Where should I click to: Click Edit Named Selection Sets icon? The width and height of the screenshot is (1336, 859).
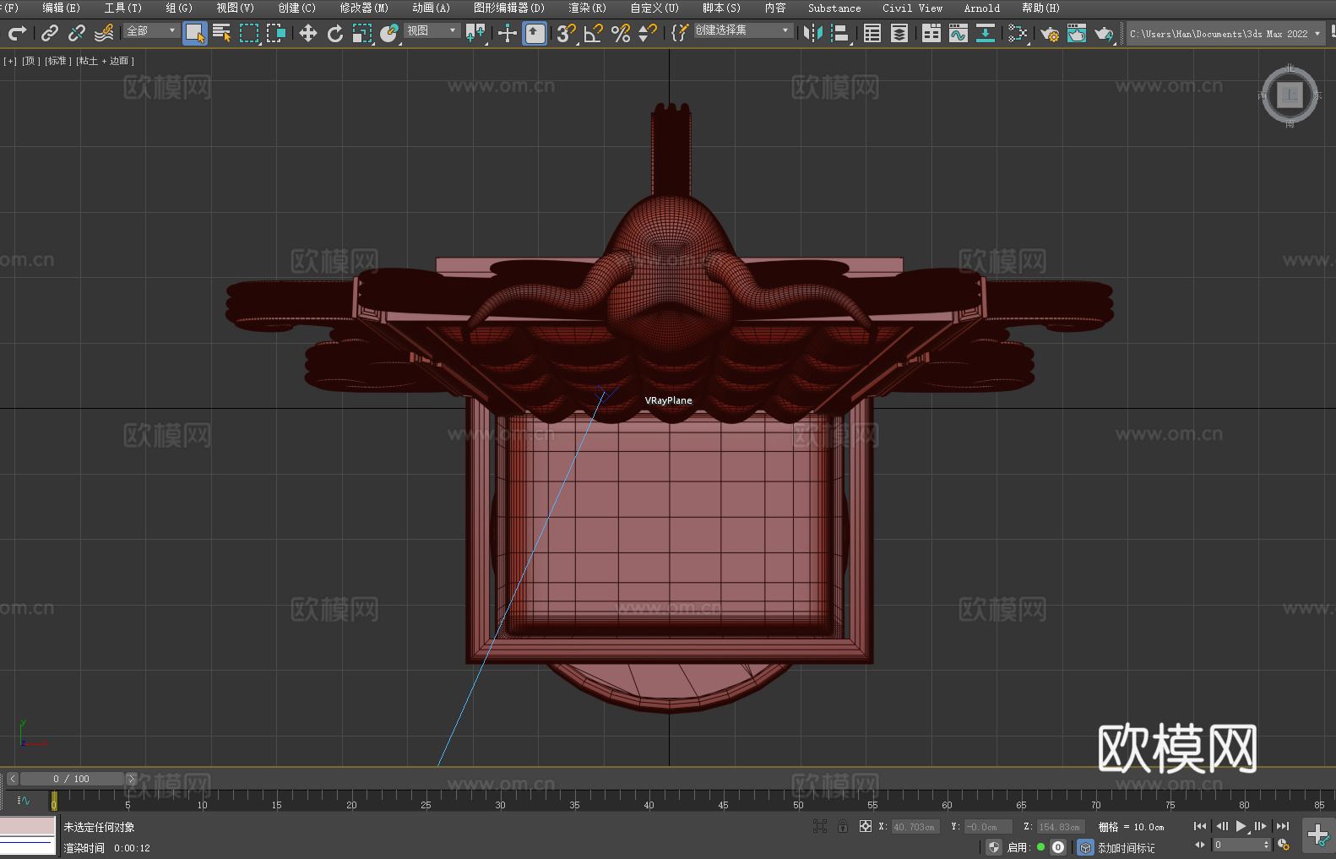tap(680, 33)
